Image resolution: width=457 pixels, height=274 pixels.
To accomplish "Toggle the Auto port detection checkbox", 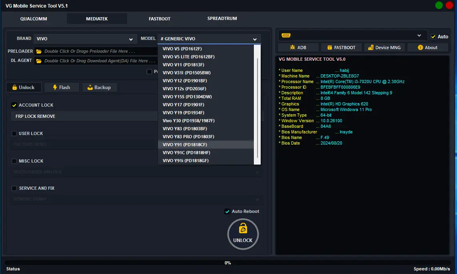I will [433, 36].
